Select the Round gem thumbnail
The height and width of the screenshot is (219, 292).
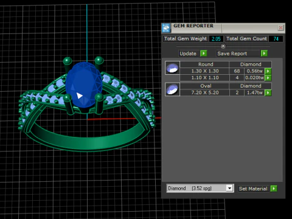pyautogui.click(x=172, y=68)
